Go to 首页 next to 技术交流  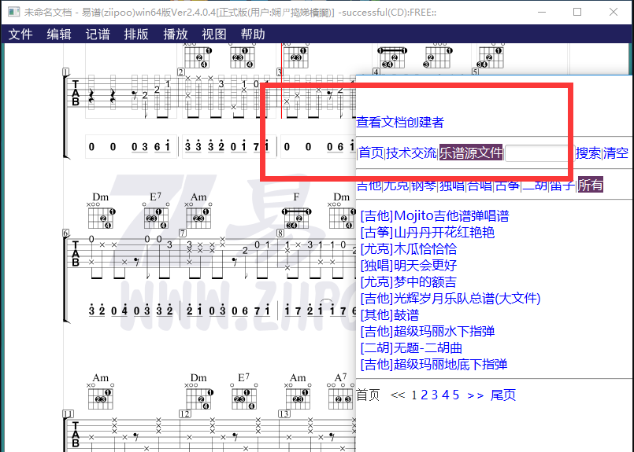(x=371, y=153)
